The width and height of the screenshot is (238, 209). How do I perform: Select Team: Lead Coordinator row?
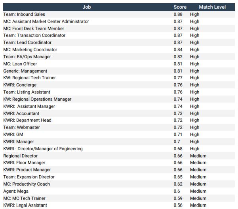point(119,42)
